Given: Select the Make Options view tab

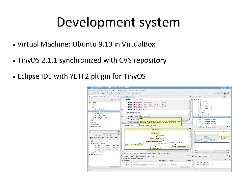Looking at the screenshot, I should [202, 156].
